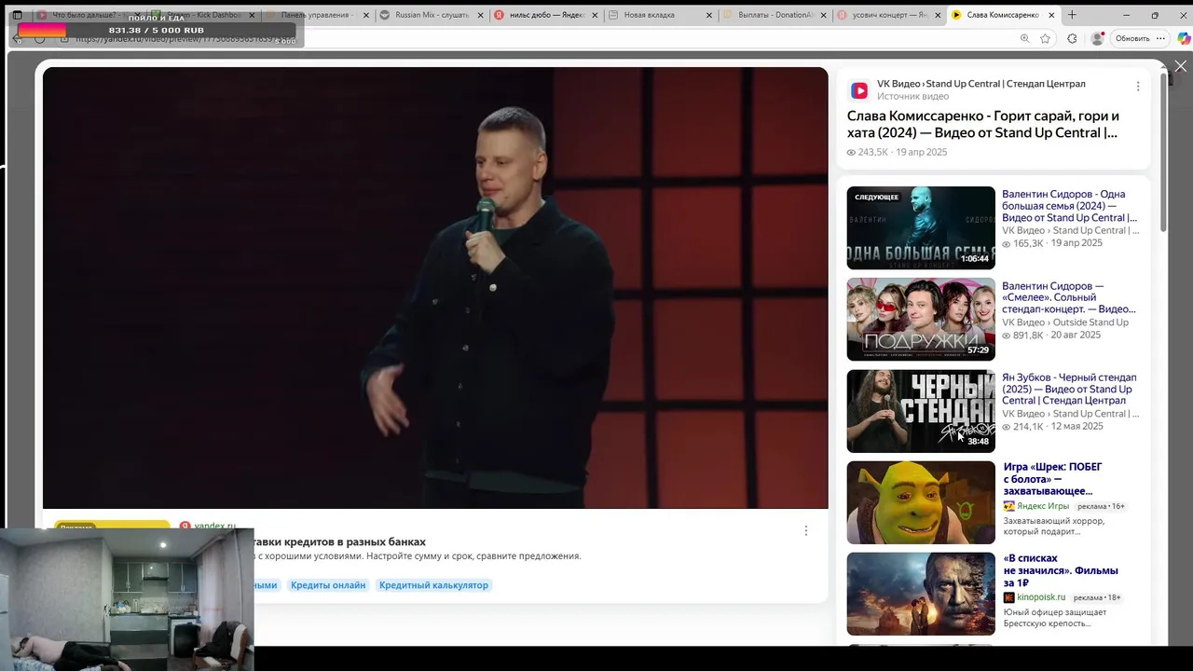
Task: Click the Источник видео label
Action: [912, 96]
